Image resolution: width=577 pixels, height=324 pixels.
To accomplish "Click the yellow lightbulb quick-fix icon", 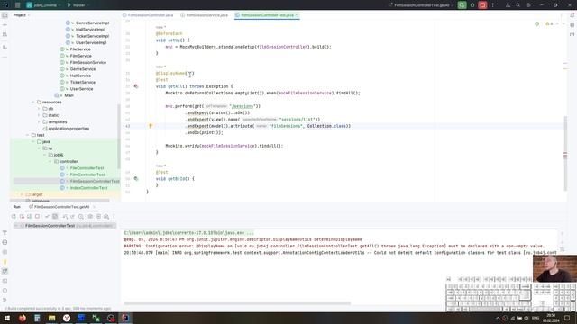I will point(151,126).
